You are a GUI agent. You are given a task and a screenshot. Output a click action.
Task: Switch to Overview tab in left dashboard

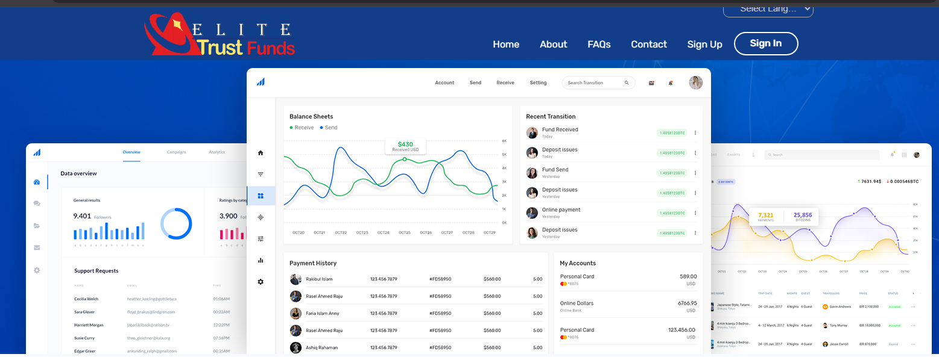click(131, 152)
